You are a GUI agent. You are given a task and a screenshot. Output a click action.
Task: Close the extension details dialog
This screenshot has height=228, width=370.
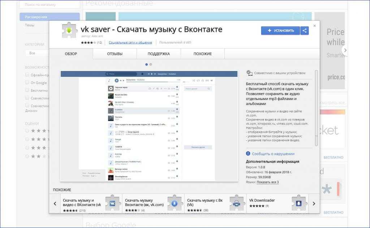(x=315, y=26)
